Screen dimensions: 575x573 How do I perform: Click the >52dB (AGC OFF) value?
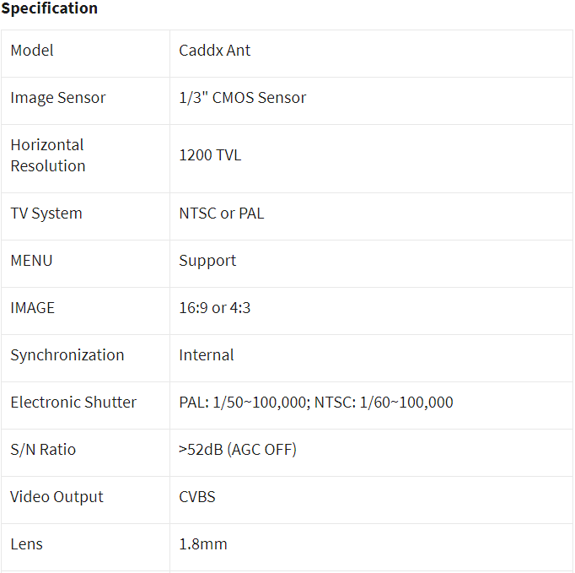[x=238, y=450]
